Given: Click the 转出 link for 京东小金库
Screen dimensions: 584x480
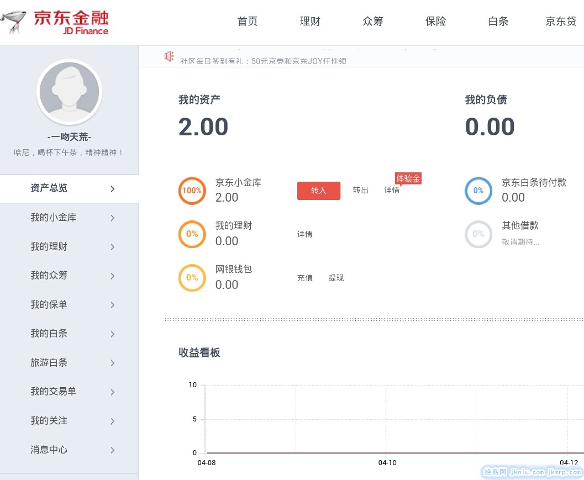Looking at the screenshot, I should [360, 191].
